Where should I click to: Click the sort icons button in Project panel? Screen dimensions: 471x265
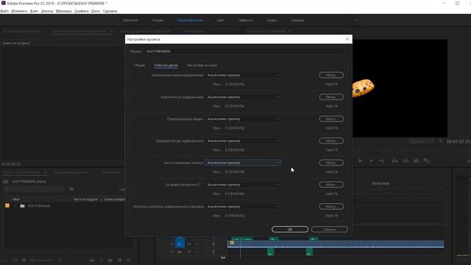pos(60,260)
